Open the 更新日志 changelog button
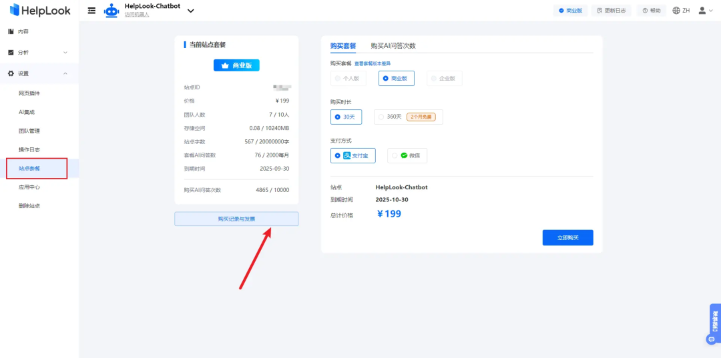This screenshot has height=358, width=721. click(x=611, y=11)
